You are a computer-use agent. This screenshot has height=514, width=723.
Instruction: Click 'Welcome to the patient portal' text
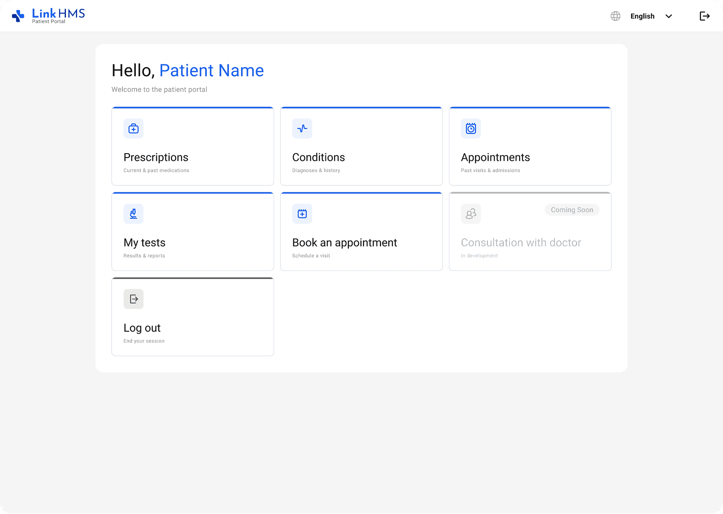click(159, 89)
